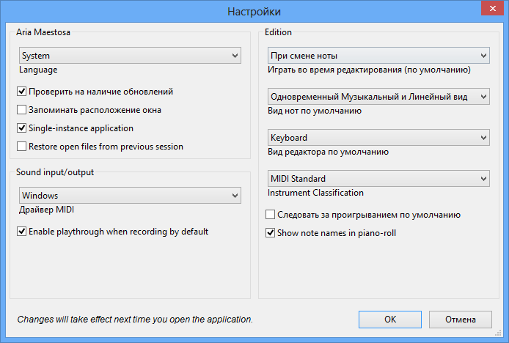
Task: Expand the Вид нот по умолчанию combo box
Action: click(x=378, y=97)
